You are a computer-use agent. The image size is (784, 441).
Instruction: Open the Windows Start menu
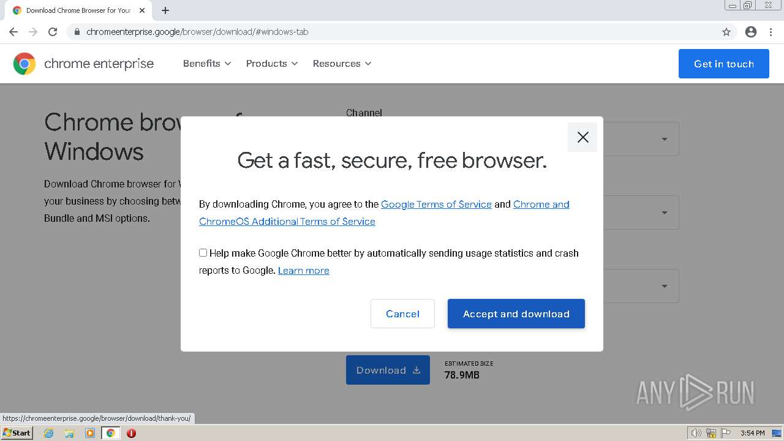click(17, 433)
